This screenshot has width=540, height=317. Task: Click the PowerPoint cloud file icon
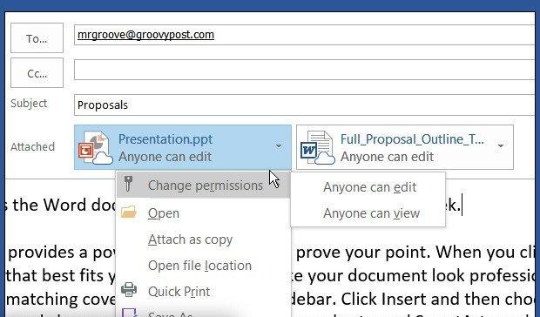click(x=95, y=148)
